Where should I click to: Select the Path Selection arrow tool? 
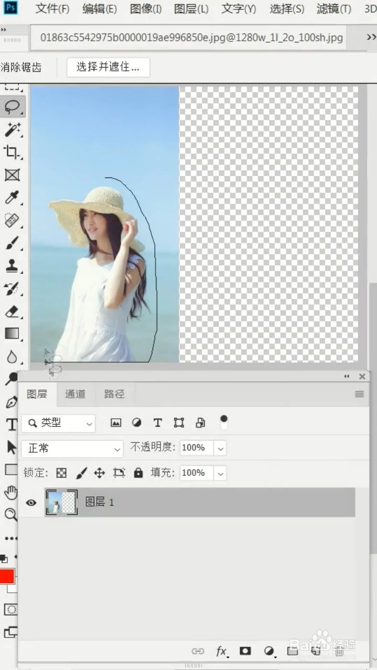tap(10, 446)
